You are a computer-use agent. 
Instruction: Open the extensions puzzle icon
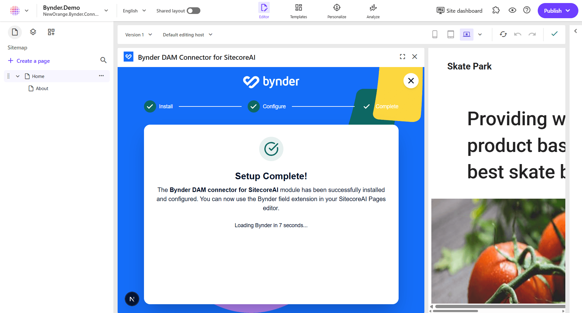pos(496,10)
